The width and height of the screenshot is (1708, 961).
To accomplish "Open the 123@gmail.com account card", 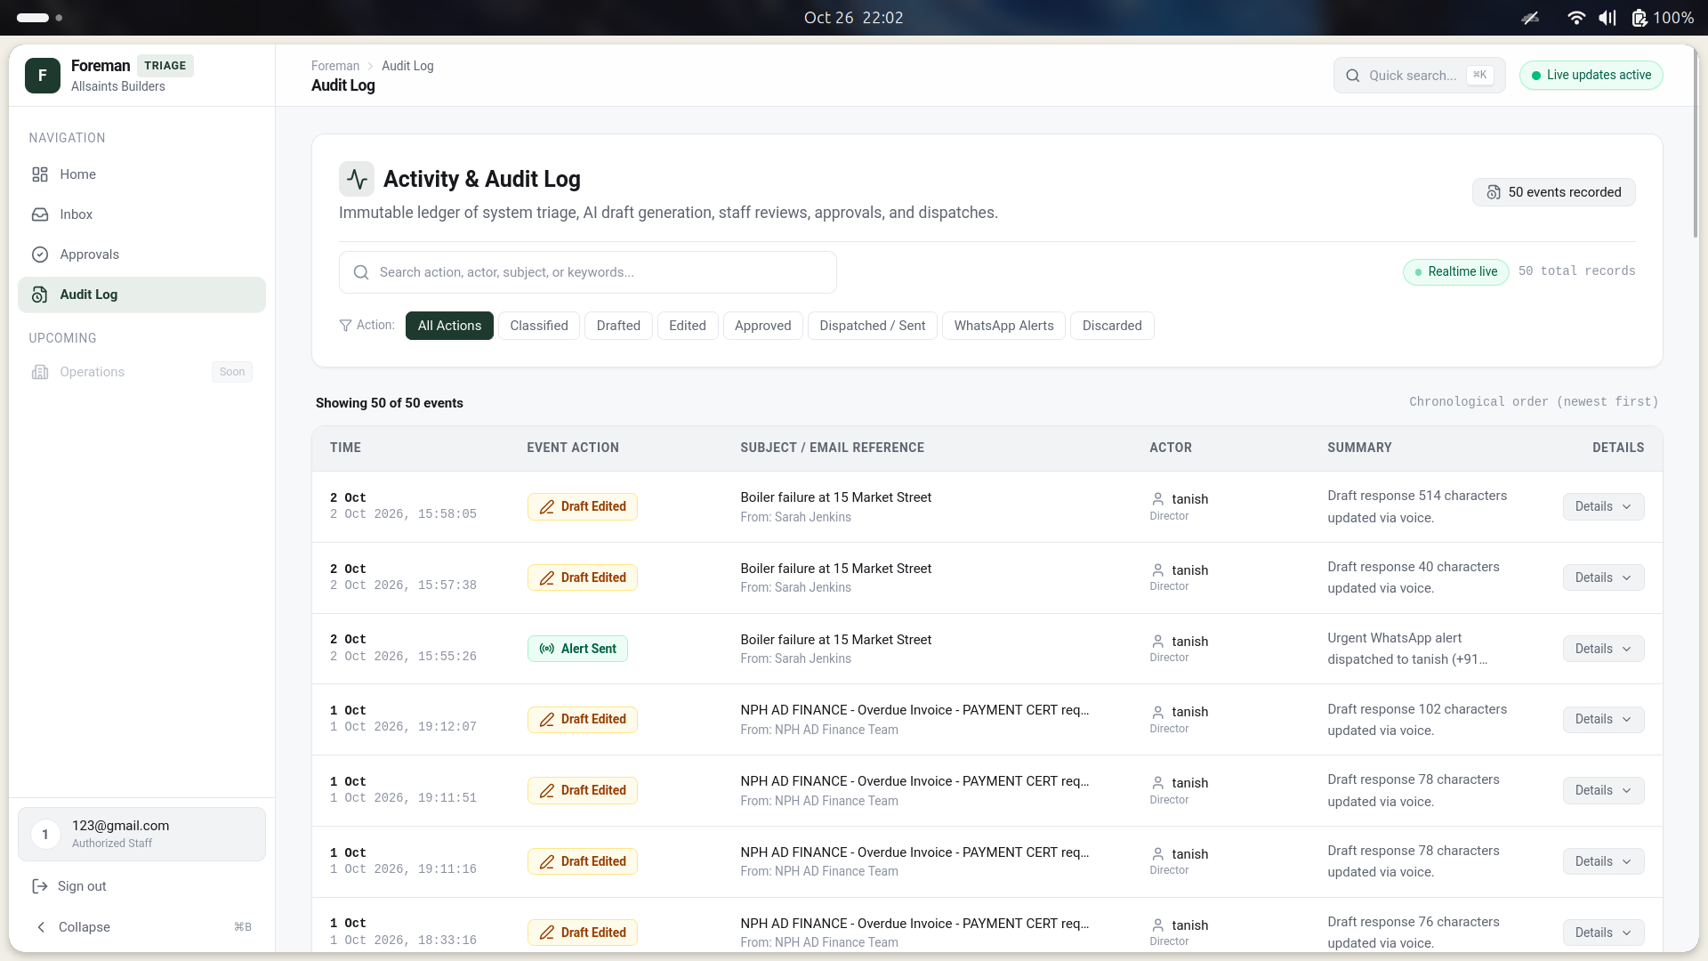I will [x=141, y=835].
